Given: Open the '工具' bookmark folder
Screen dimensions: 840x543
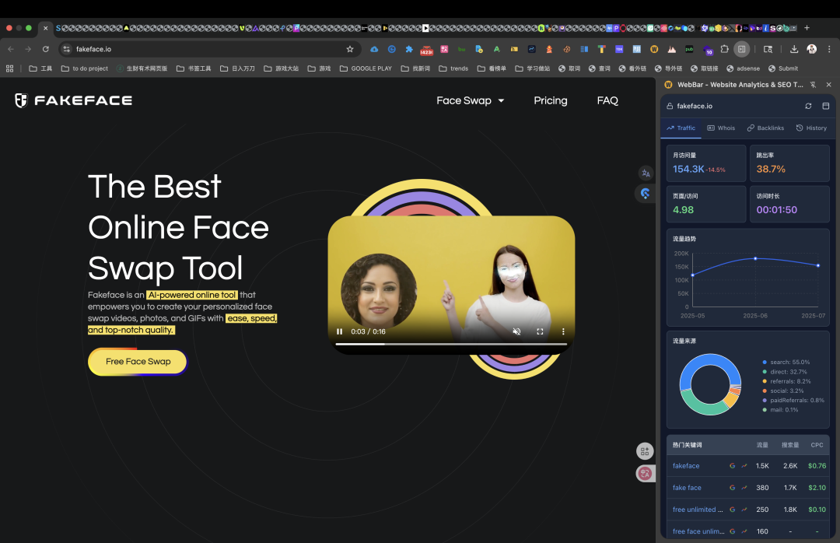Looking at the screenshot, I should point(40,68).
